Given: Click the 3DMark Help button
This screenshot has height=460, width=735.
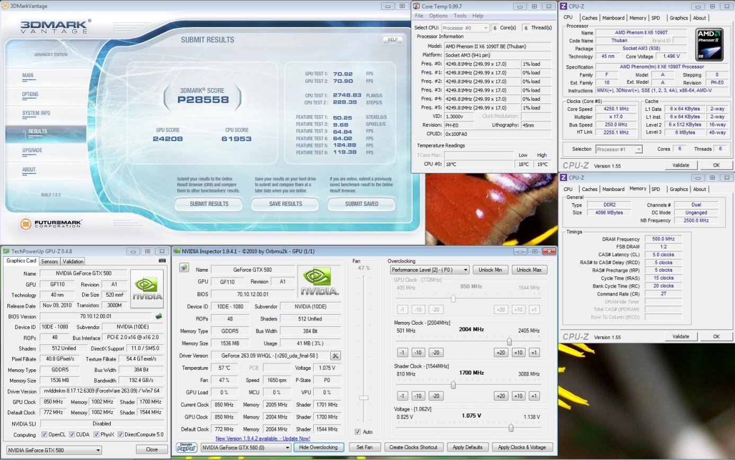Looking at the screenshot, I should pyautogui.click(x=392, y=39).
